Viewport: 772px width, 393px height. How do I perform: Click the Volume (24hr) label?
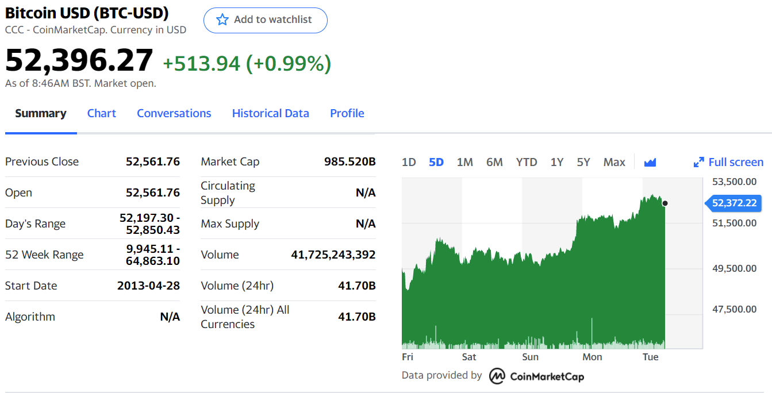click(x=237, y=286)
